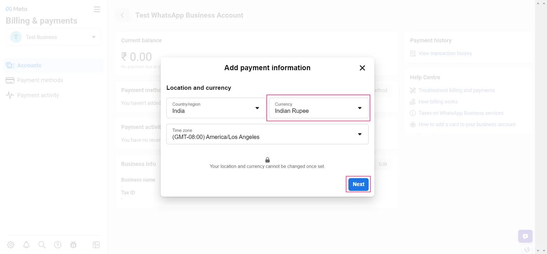Click the Meta logo

[16, 9]
